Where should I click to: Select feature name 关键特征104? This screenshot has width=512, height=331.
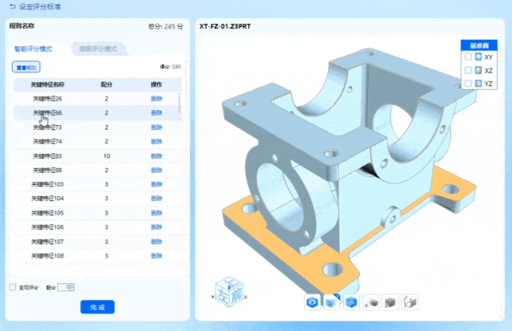click(x=47, y=198)
